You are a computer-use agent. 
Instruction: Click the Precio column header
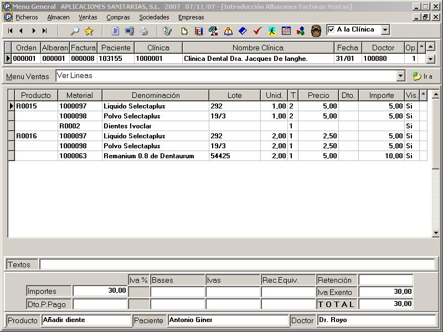point(318,95)
